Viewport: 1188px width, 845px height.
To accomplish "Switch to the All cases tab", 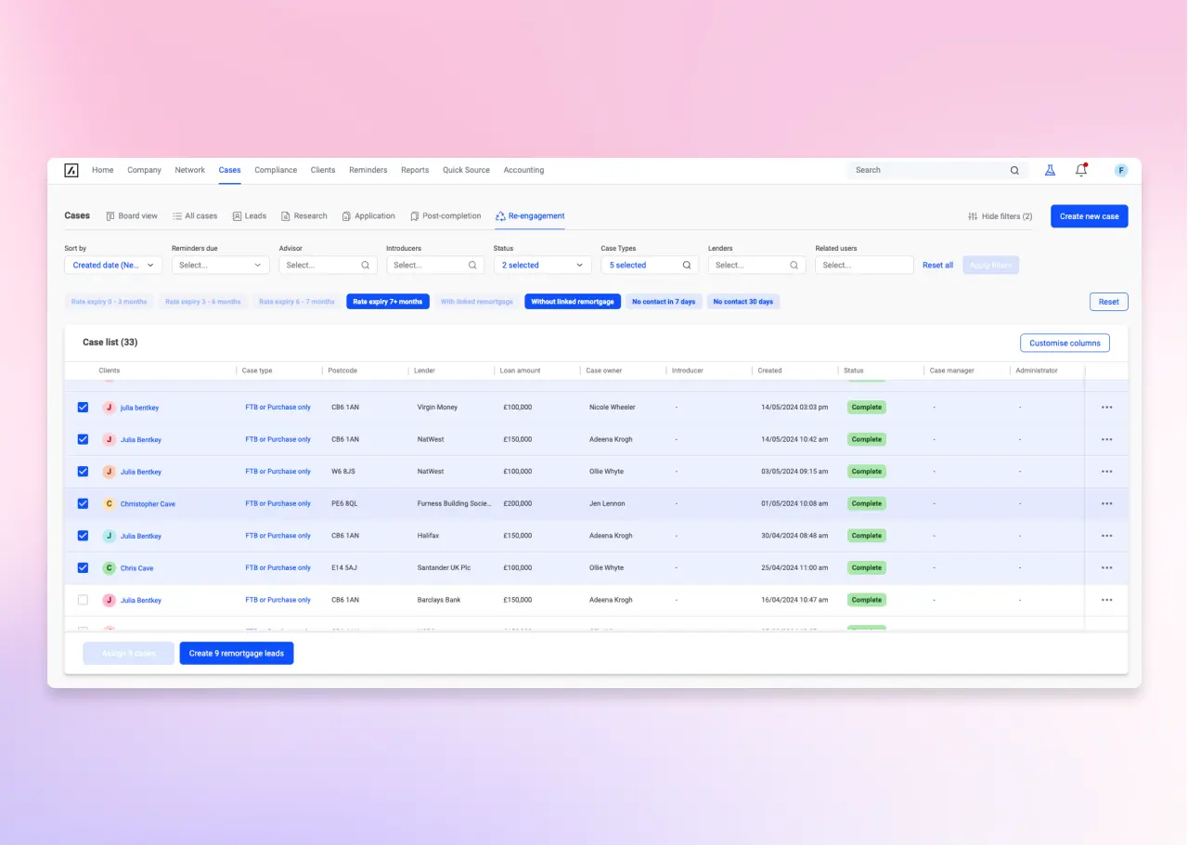I will (x=195, y=215).
